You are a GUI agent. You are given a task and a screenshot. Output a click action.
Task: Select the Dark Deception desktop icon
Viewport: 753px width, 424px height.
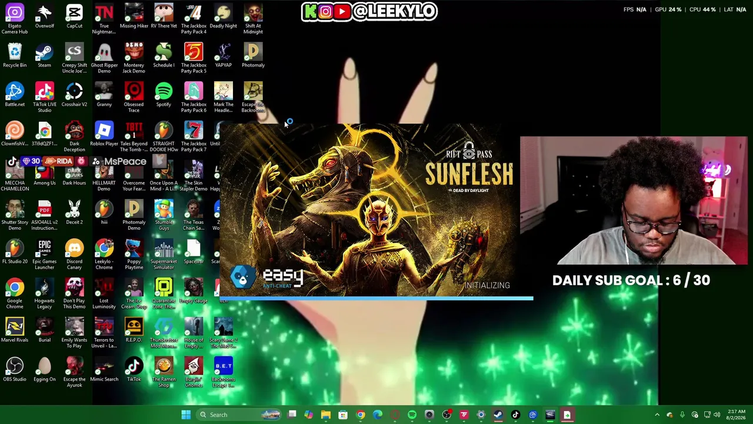tap(74, 137)
